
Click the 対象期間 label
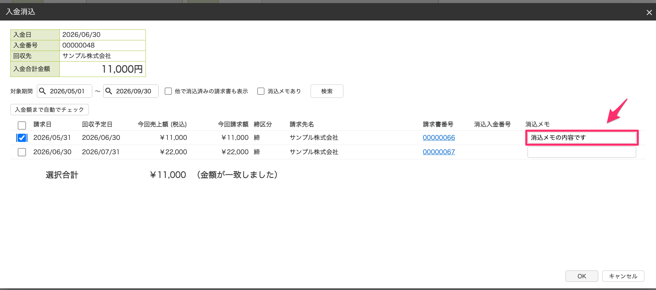tap(22, 91)
